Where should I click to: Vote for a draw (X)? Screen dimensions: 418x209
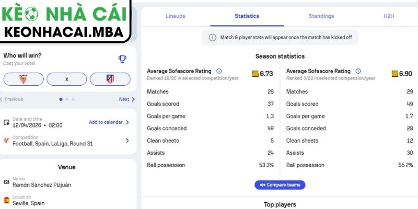pos(66,79)
